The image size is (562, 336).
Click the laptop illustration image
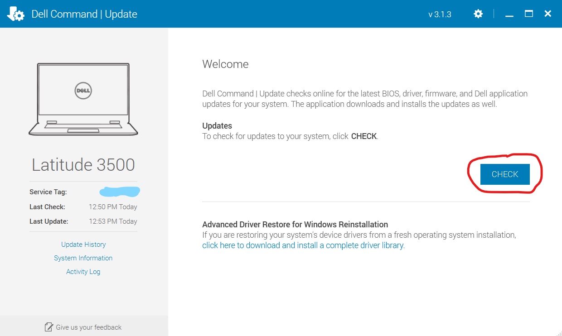(83, 100)
